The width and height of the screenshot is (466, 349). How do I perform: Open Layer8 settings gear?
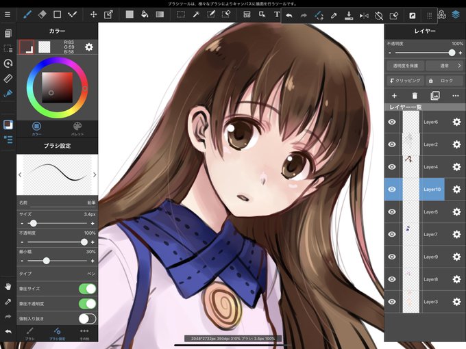tap(456, 279)
